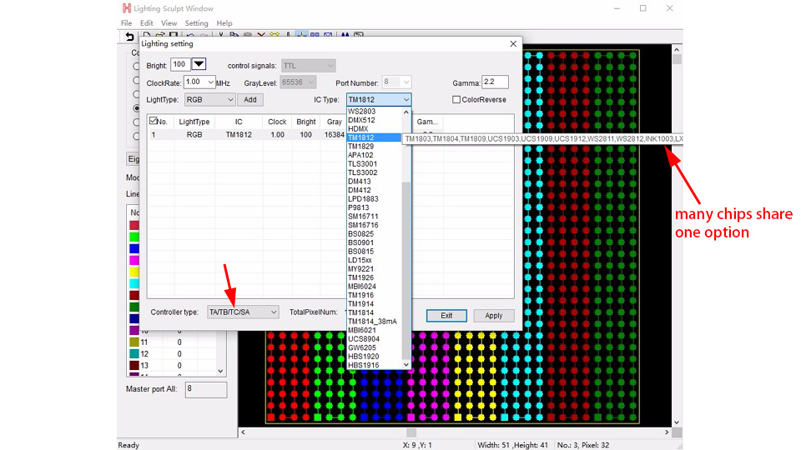This screenshot has width=801, height=450.
Task: Choose TM1914 from the IC list
Action: (360, 304)
